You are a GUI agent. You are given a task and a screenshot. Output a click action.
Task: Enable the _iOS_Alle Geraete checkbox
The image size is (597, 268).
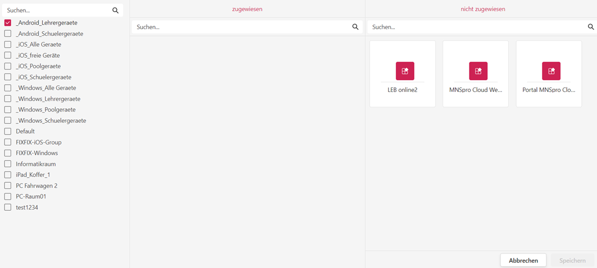[x=8, y=44]
